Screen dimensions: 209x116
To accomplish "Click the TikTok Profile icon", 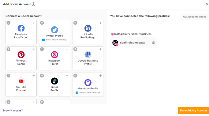I will [x=54, y=81].
